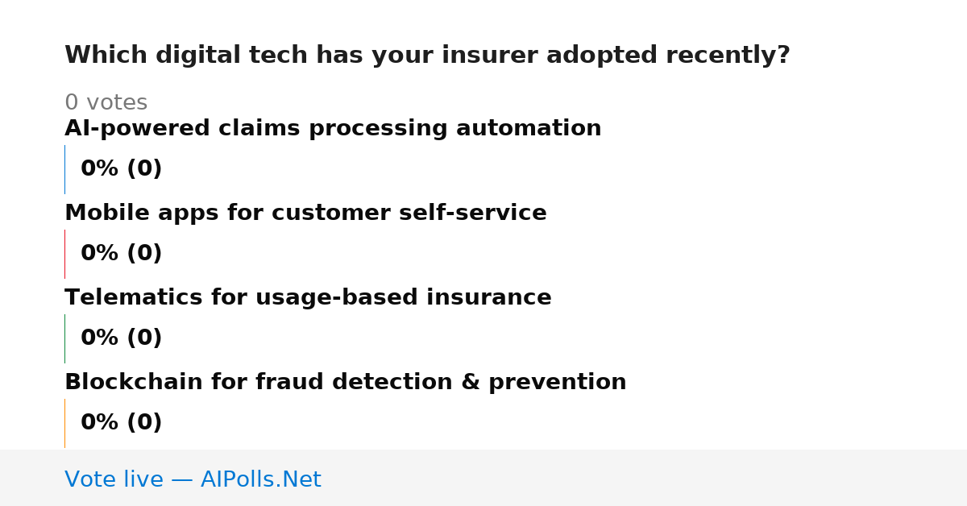
Task: Select Mobile apps for customer self-service option
Action: 305,214
